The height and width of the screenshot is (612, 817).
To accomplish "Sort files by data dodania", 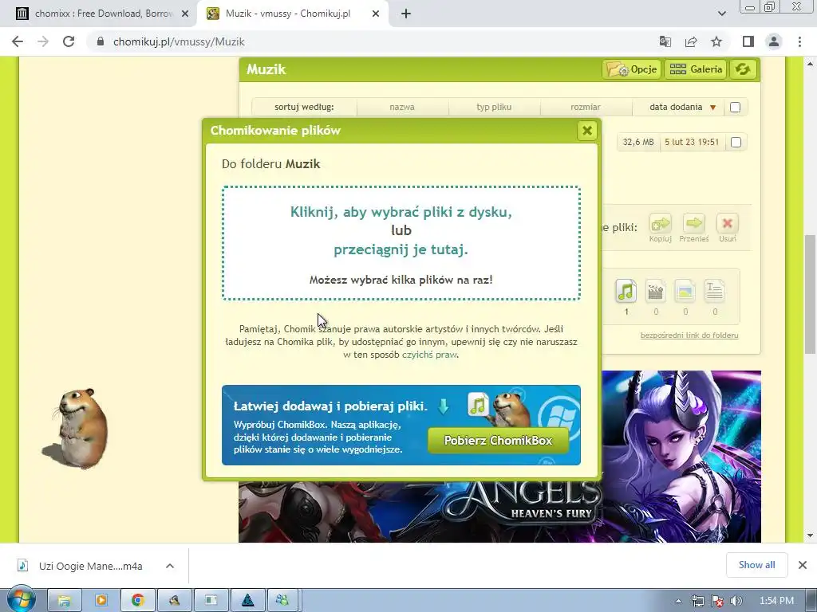I will 676,107.
